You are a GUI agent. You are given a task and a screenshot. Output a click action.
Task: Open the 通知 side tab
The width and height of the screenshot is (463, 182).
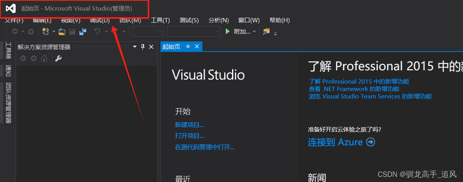click(x=8, y=71)
